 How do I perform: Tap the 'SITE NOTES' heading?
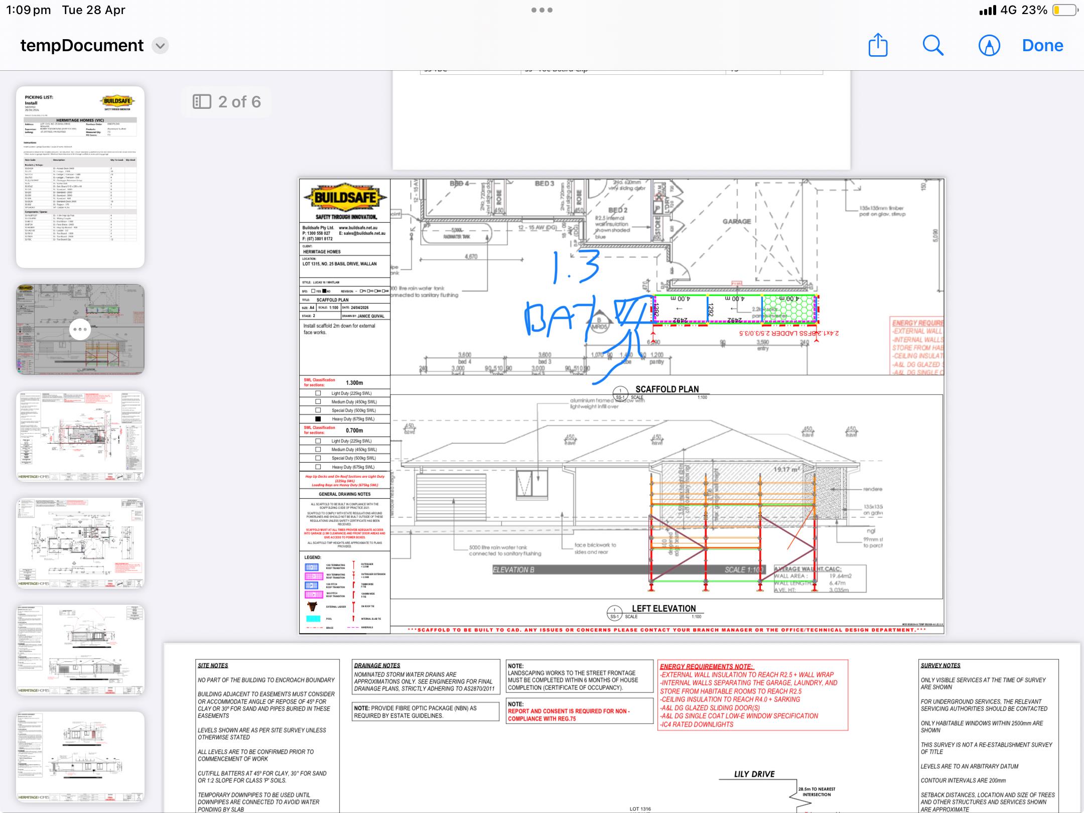pyautogui.click(x=213, y=665)
